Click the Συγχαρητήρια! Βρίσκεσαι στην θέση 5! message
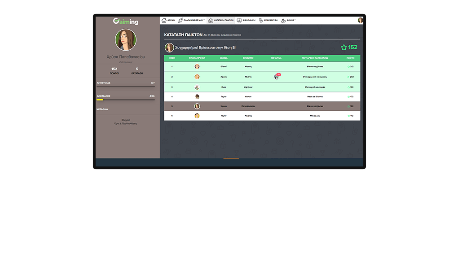Image resolution: width=449 pixels, height=253 pixels. (205, 48)
